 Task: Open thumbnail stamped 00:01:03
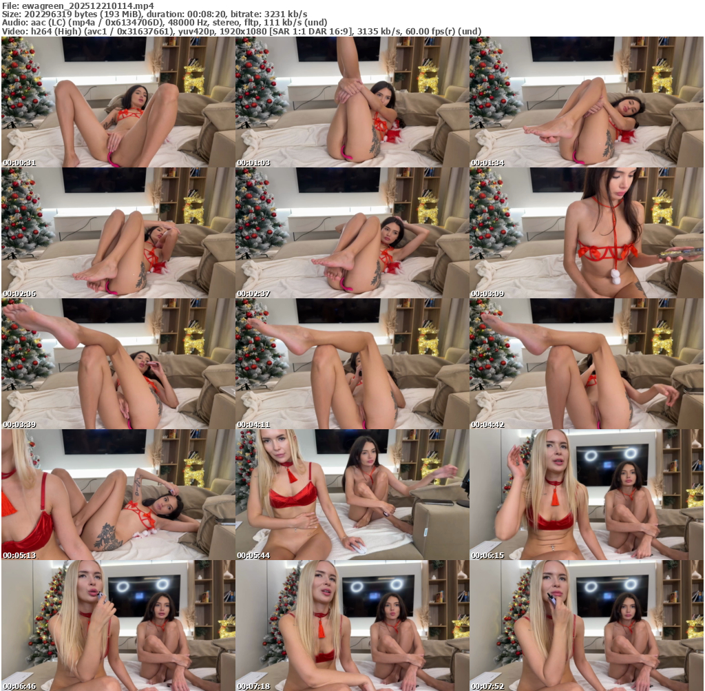click(x=352, y=102)
